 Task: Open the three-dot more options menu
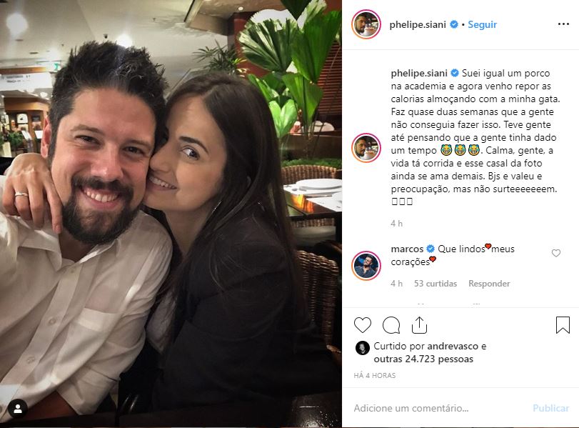click(563, 24)
